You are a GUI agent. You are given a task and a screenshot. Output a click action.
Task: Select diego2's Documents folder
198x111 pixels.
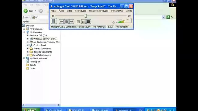click(43, 52)
